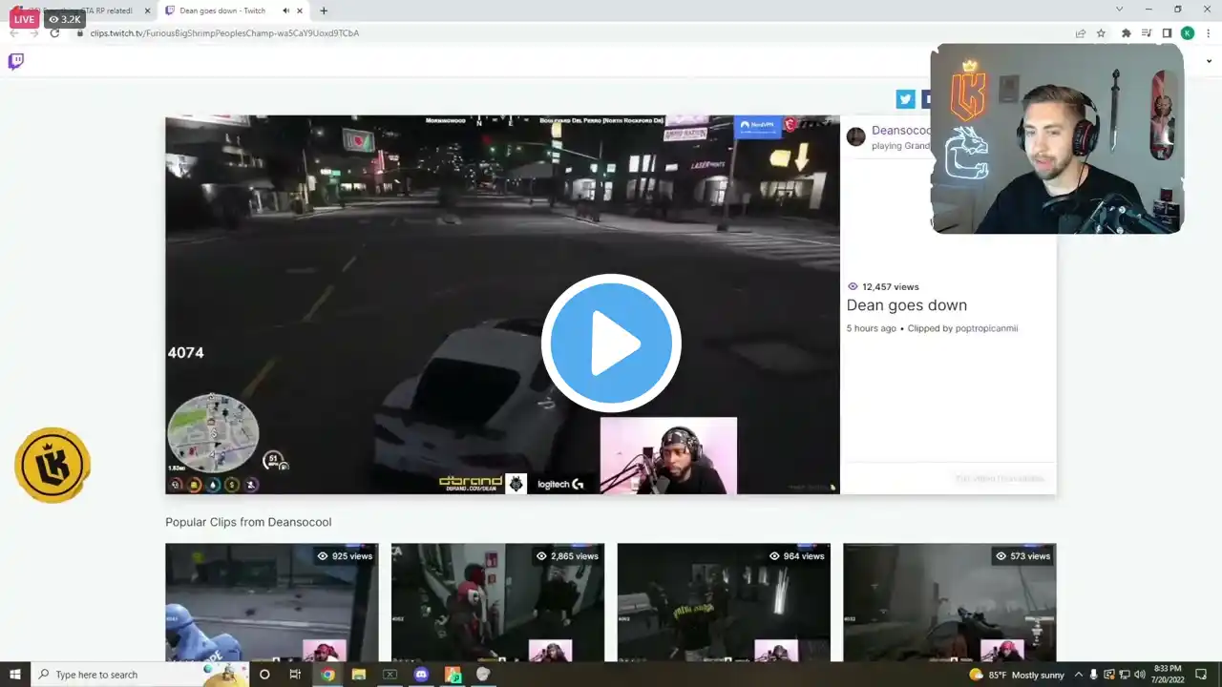Screen dimensions: 1222x687
Task: Close the Dean goes down tab
Action: pos(300,10)
